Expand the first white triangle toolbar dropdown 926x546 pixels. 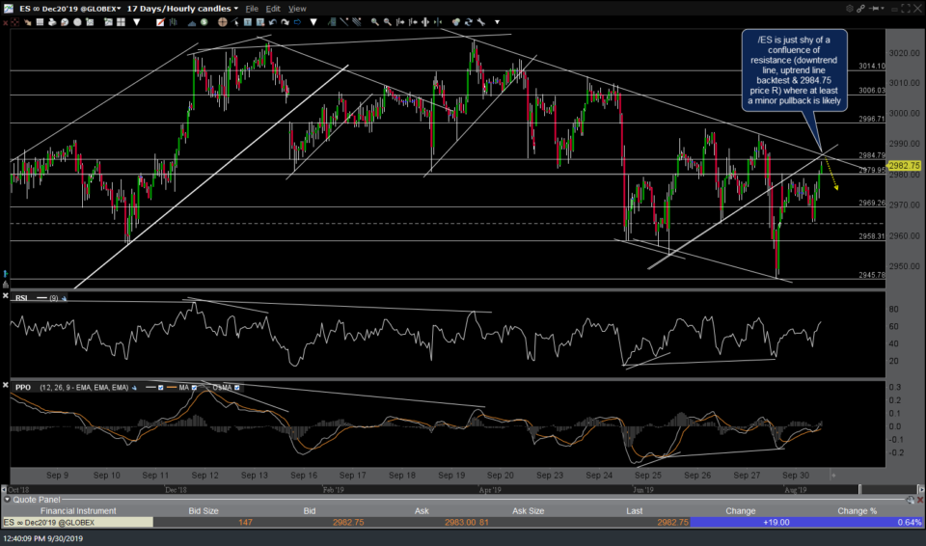(x=136, y=22)
